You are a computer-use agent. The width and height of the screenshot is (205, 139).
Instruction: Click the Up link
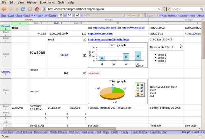(x=45, y=16)
